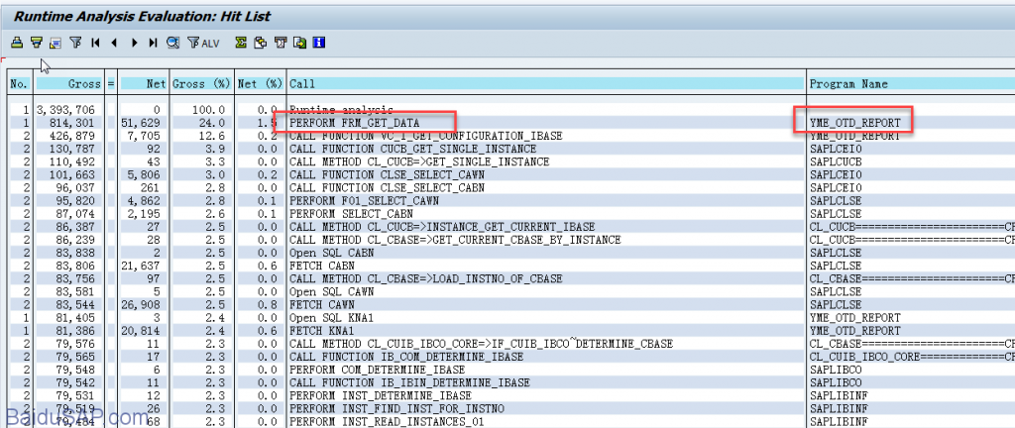Image resolution: width=1015 pixels, height=428 pixels.
Task: Click the YME_OTD_REPORT program name in red box
Action: [854, 122]
